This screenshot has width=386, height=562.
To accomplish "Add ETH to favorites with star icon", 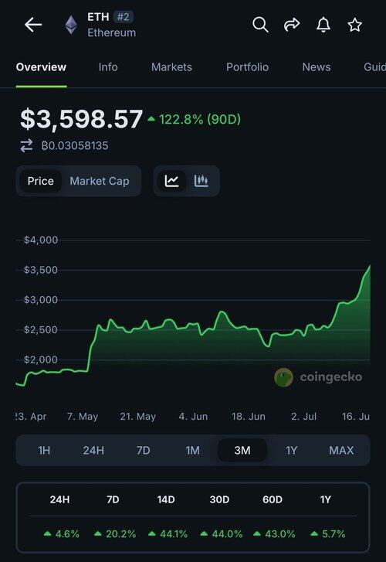I will 355,25.
